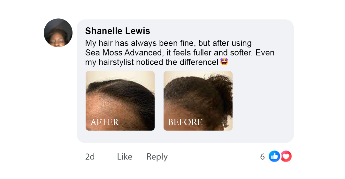This screenshot has width=345, height=179.
Task: Click the BEFORE caption on the photo
Action: coord(185,122)
